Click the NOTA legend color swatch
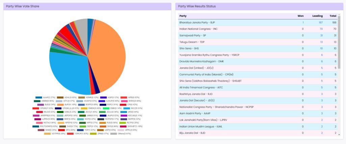Screen dimensions: 346x144 pyautogui.click(x=39, y=123)
